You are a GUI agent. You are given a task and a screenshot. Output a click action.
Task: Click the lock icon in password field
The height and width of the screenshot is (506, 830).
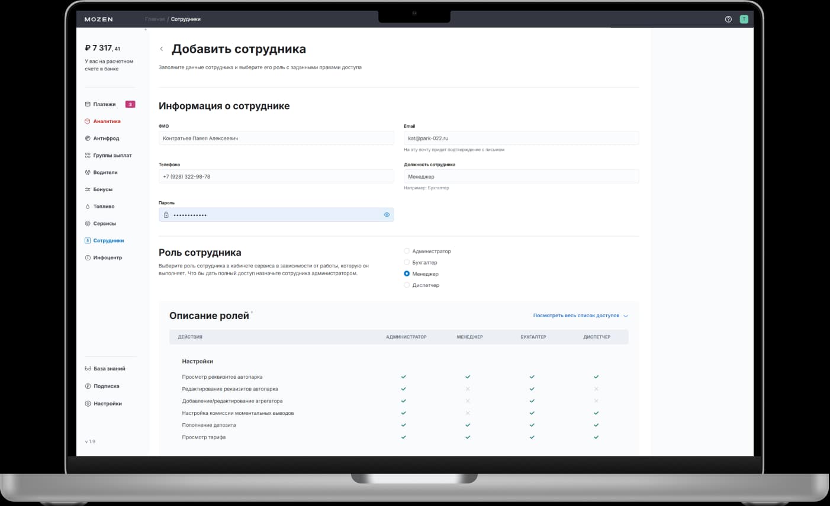coord(166,215)
